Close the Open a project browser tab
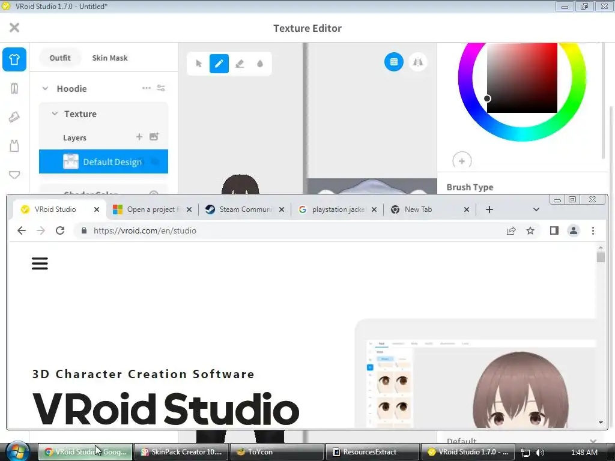Screen dimensions: 615x461 [x=189, y=209]
